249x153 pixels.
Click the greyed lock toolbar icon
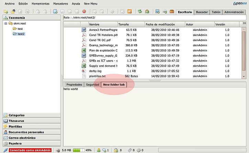click(x=38, y=11)
